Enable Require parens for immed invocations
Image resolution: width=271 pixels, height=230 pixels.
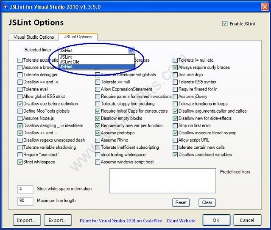(98, 97)
